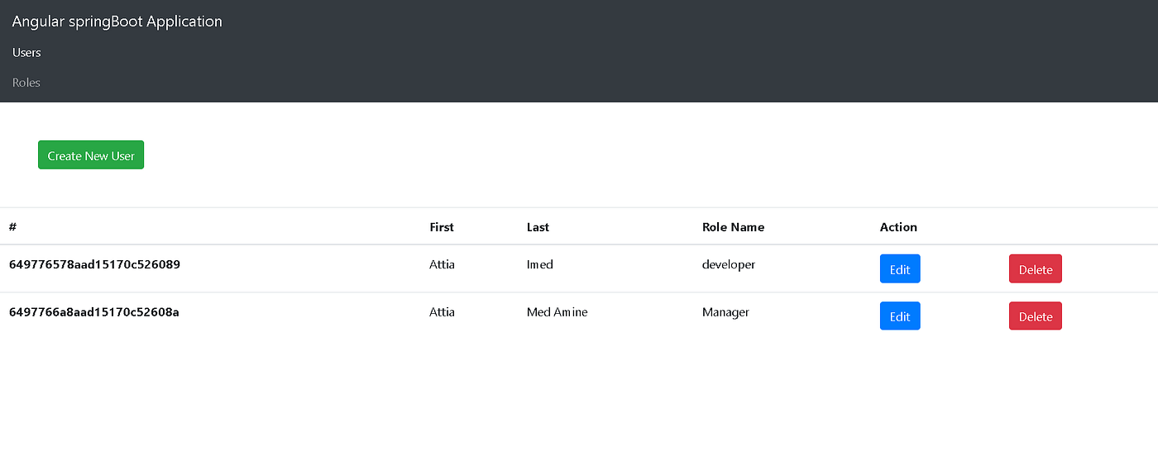Edit the user Imed
Screen dimensions: 1158x451
coord(900,269)
